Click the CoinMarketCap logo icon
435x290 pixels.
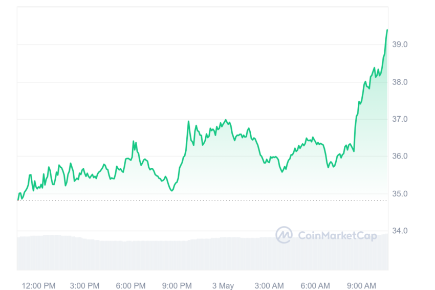(284, 235)
